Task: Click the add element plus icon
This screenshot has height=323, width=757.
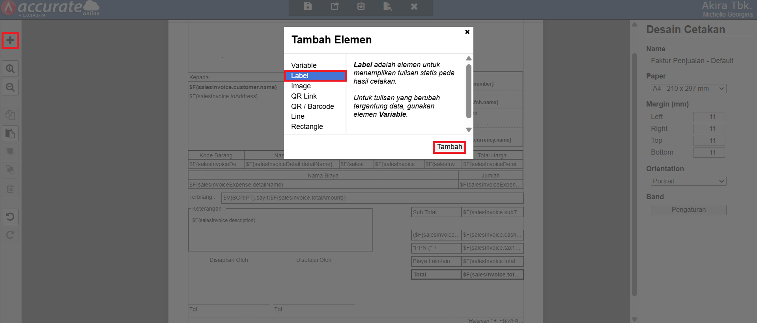Action: click(x=10, y=40)
